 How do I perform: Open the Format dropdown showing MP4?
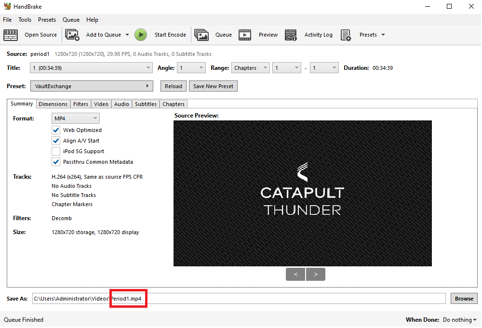pyautogui.click(x=76, y=118)
